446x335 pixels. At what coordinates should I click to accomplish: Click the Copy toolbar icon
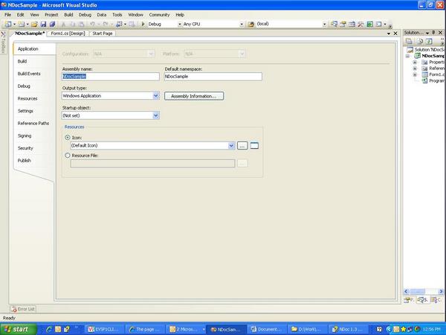pyautogui.click(x=73, y=25)
